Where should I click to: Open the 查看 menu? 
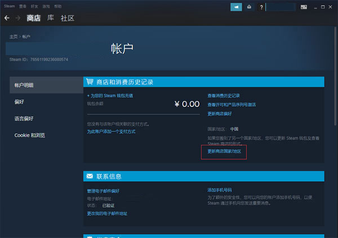[x=23, y=6]
